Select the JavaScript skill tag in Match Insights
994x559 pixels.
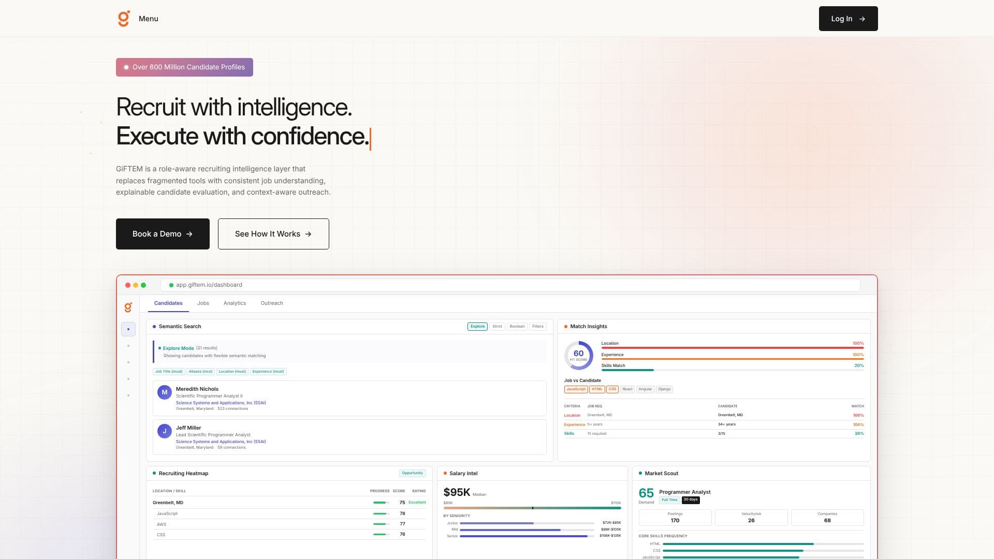point(576,389)
